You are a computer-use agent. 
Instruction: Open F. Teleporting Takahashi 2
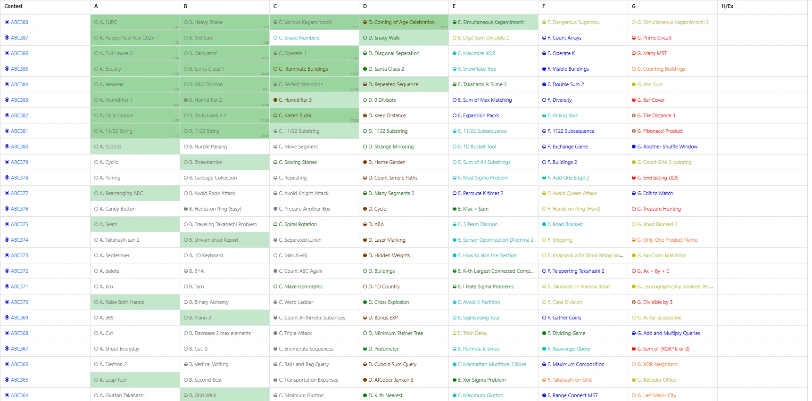click(576, 271)
